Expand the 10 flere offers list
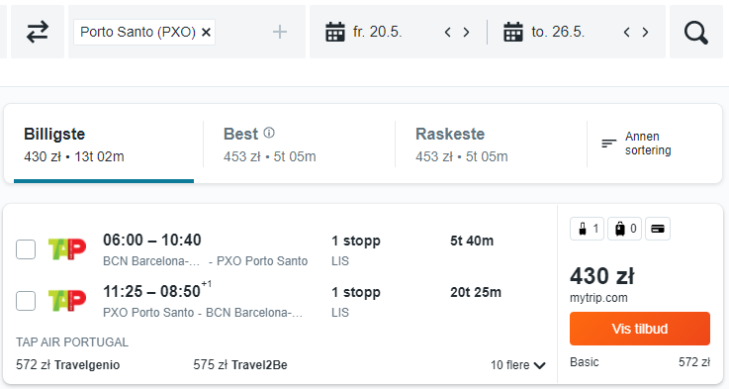The width and height of the screenshot is (729, 389). (x=517, y=365)
